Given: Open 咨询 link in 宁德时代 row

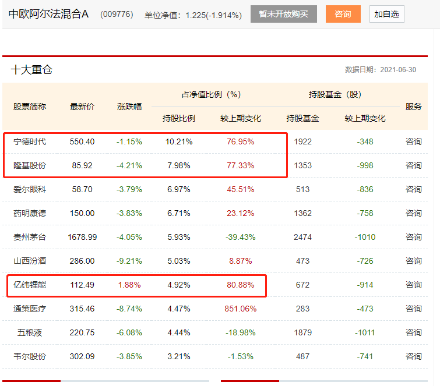Looking at the screenshot, I should tap(413, 141).
